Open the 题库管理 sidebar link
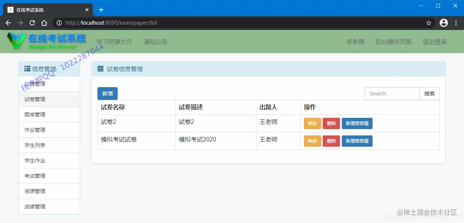Viewport: 464px width, 223px height. tap(34, 114)
